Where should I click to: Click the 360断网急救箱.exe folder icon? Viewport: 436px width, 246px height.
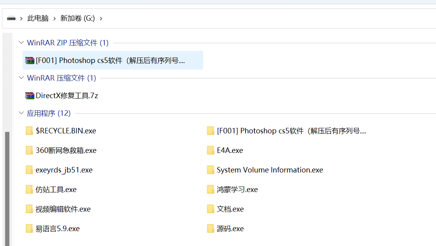click(x=29, y=150)
